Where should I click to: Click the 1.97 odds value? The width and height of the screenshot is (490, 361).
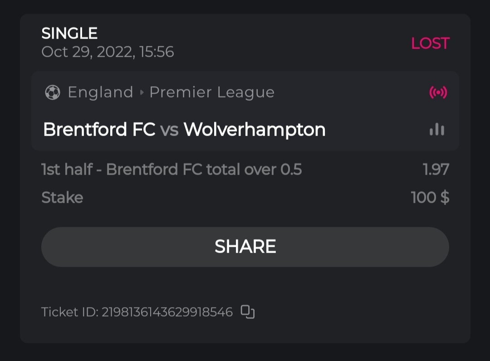(436, 170)
